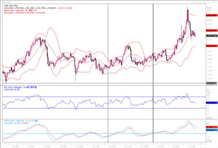The width and height of the screenshot is (218, 148).
Task: Select the left vertical period separator line
Action: click(x=108, y=44)
